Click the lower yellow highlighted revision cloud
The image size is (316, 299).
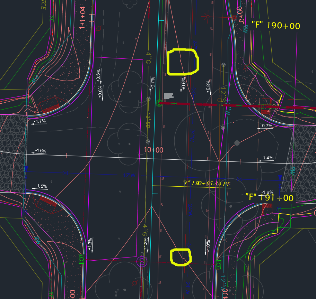coord(180,257)
